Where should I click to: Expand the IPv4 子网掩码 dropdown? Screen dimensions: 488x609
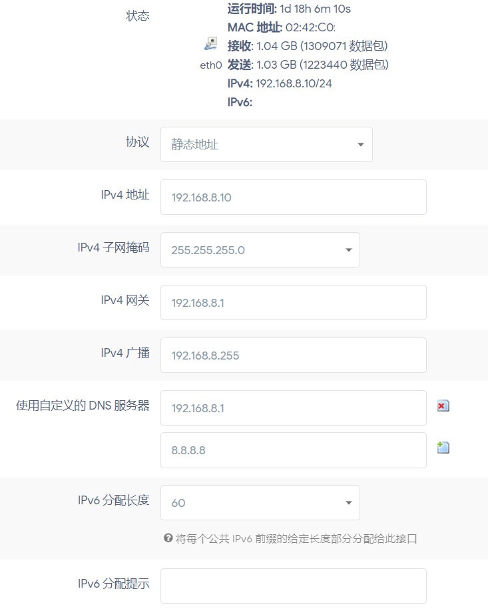(260, 250)
